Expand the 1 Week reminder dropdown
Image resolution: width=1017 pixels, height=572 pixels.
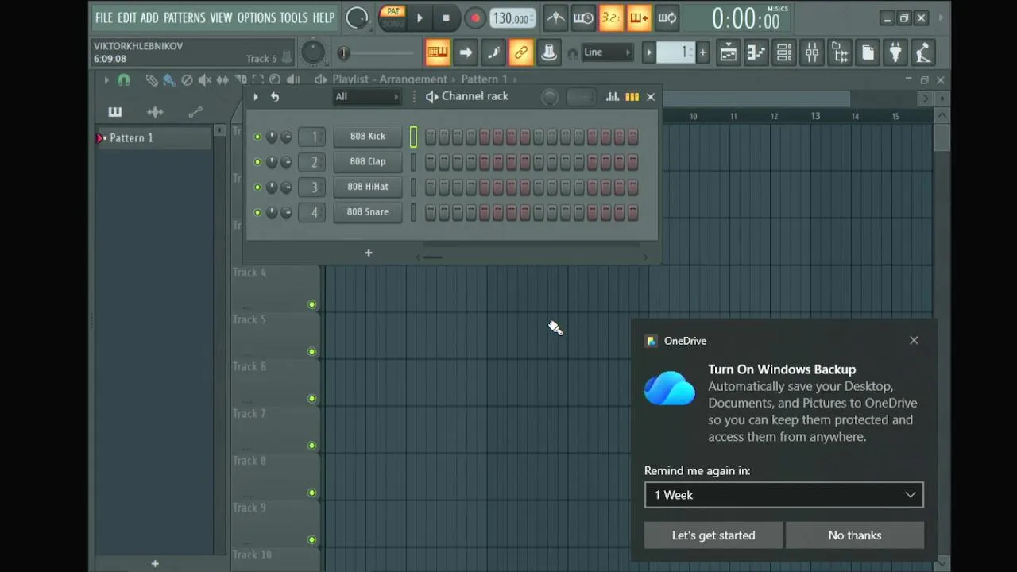pos(783,495)
